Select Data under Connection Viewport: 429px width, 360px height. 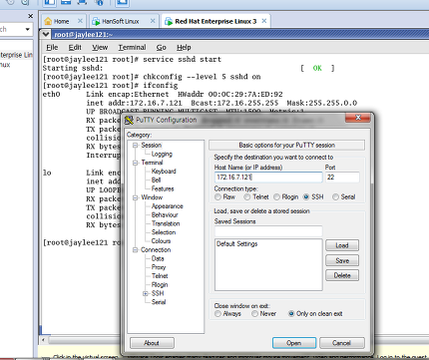[158, 258]
